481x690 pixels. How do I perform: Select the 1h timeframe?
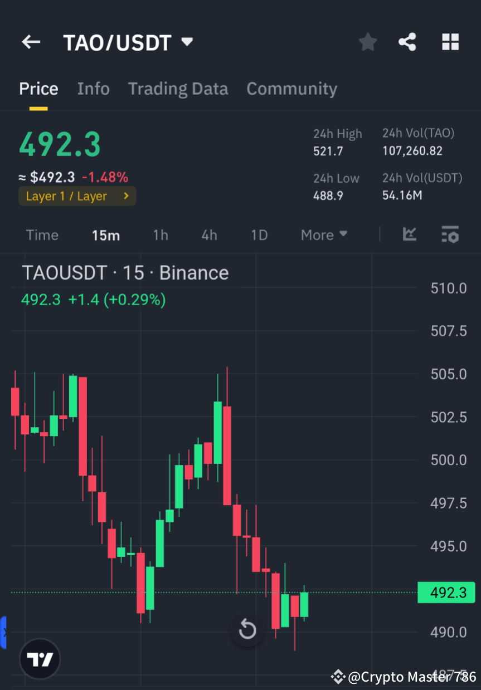click(161, 234)
